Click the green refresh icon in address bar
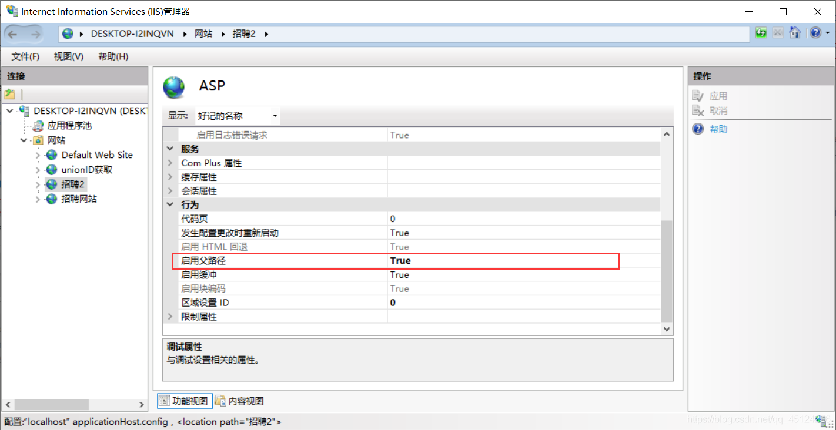This screenshot has height=430, width=836. coord(761,33)
